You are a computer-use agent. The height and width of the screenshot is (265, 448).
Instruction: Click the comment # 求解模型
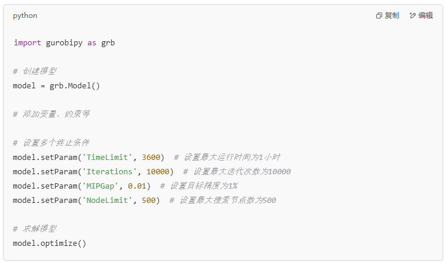(35, 229)
